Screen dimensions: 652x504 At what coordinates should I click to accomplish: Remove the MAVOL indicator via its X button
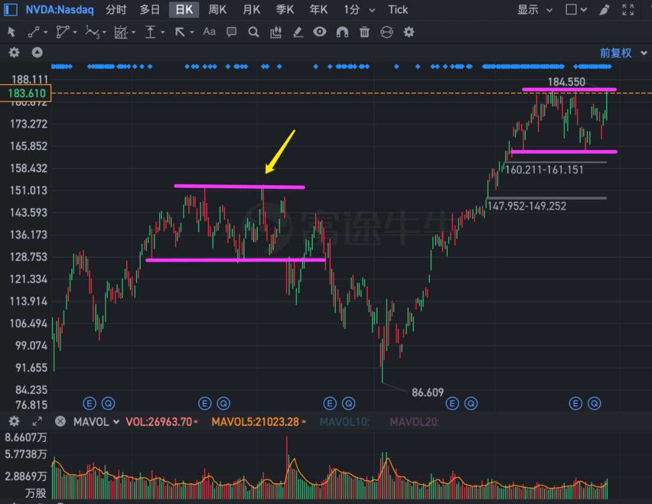click(x=60, y=421)
